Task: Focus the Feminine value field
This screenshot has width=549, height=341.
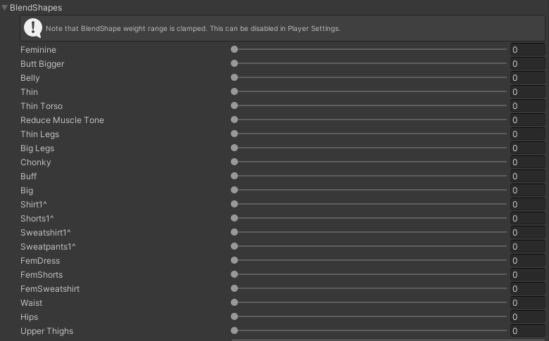Action: [x=527, y=50]
